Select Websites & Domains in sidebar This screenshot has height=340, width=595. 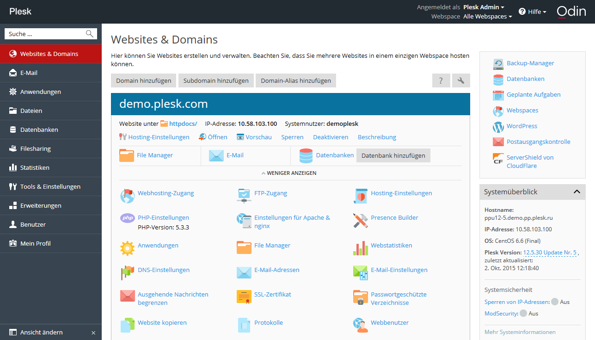tap(51, 54)
